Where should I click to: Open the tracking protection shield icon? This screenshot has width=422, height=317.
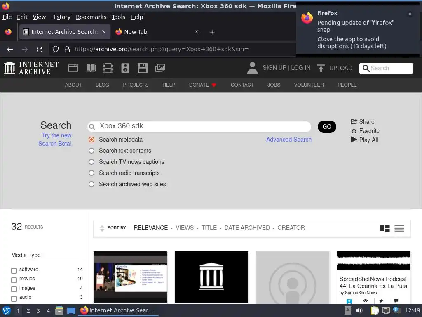56,49
